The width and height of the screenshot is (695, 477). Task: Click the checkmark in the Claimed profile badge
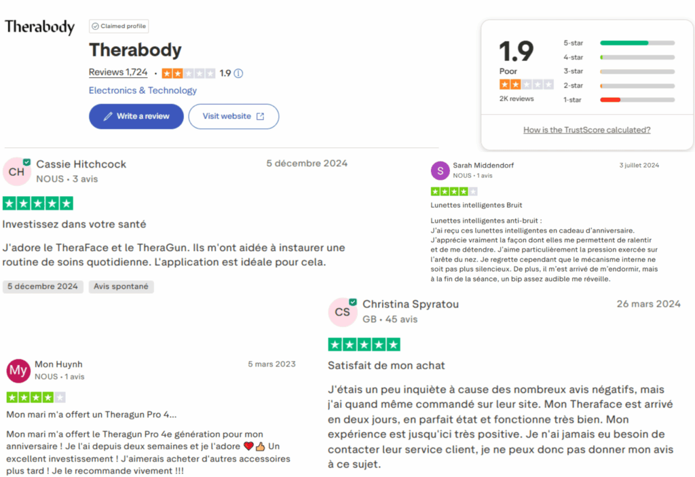(96, 26)
